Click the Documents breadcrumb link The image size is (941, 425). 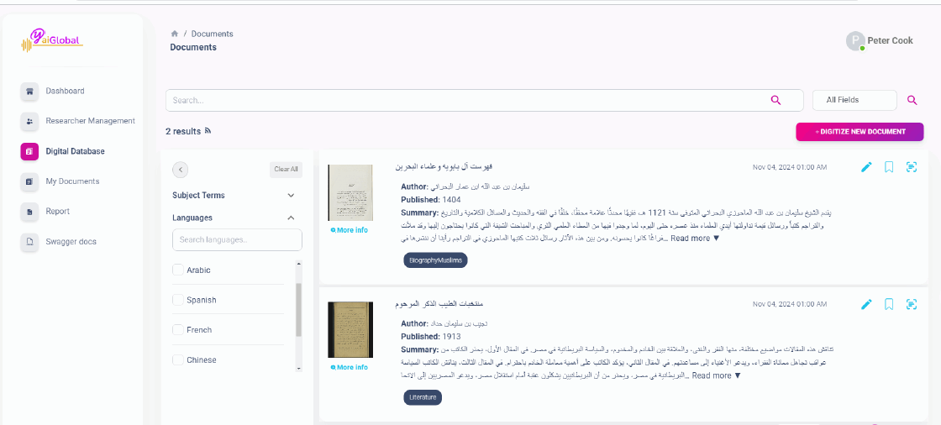coord(213,34)
